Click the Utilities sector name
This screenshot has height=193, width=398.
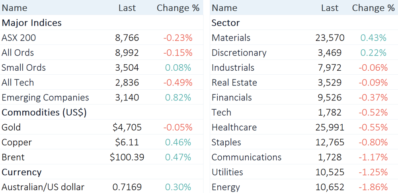pyautogui.click(x=228, y=172)
